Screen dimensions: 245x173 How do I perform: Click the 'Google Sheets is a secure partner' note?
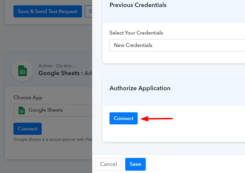[x=53, y=139]
